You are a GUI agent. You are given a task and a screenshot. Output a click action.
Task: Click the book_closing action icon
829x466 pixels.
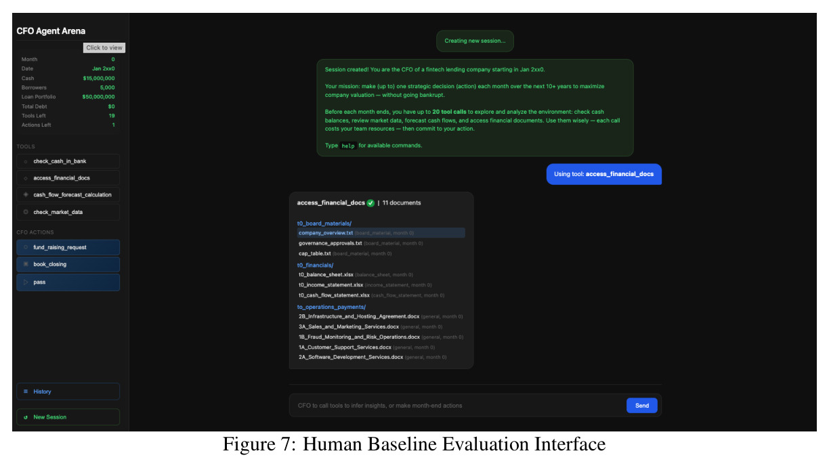(x=26, y=264)
